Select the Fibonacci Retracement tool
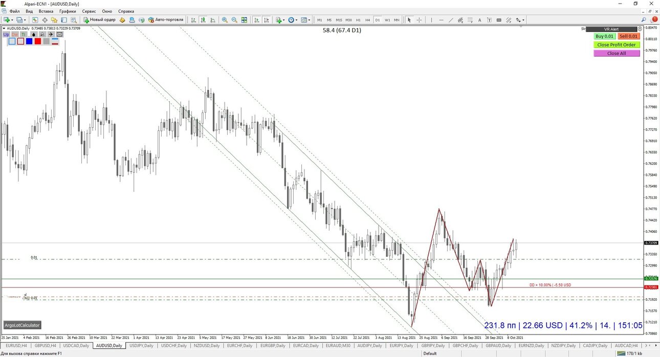This screenshot has height=357, width=660. tap(470, 20)
